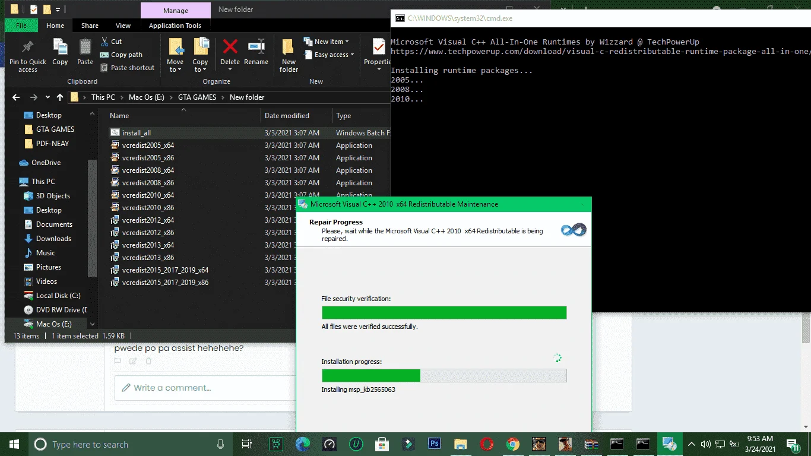The width and height of the screenshot is (811, 456).
Task: Click the Installation progress bar
Action: click(444, 375)
